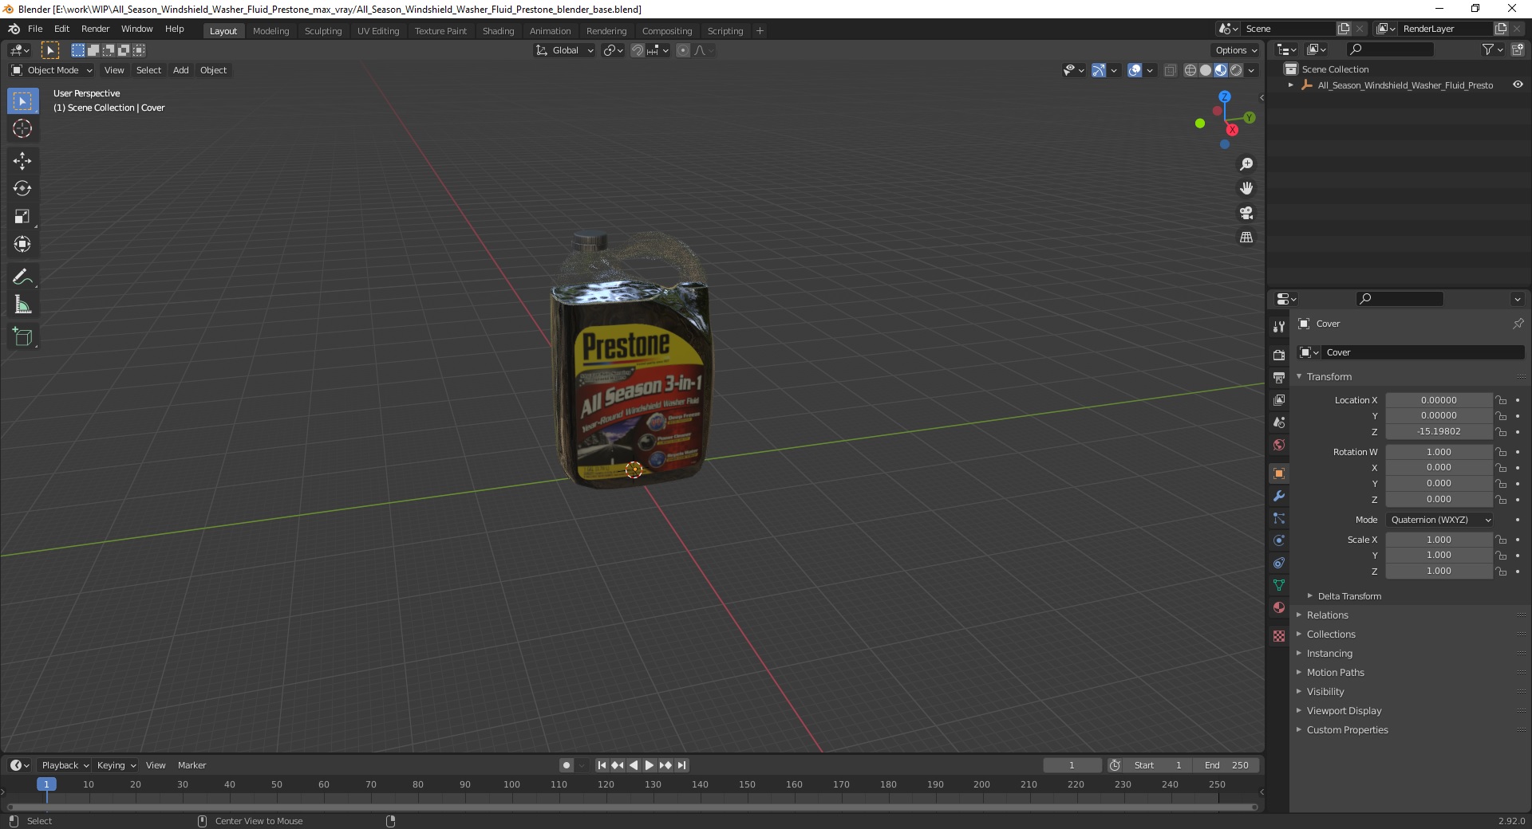Open the Render properties tab
The image size is (1532, 829).
coord(1279,355)
